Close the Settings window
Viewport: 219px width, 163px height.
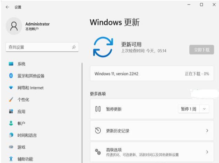pos(214,5)
